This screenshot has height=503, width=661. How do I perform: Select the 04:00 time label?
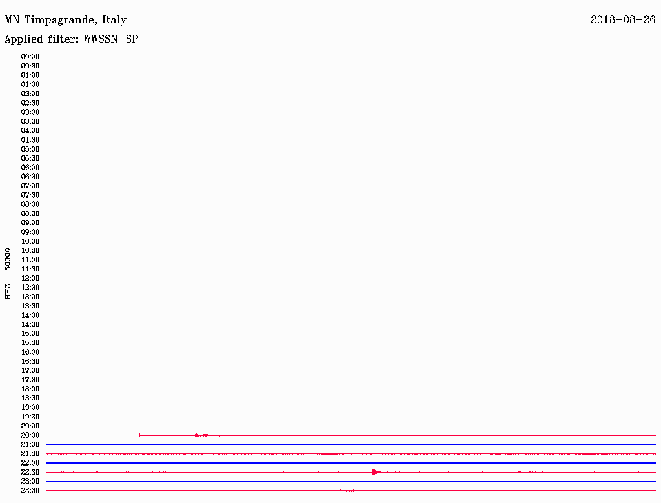pyautogui.click(x=30, y=131)
